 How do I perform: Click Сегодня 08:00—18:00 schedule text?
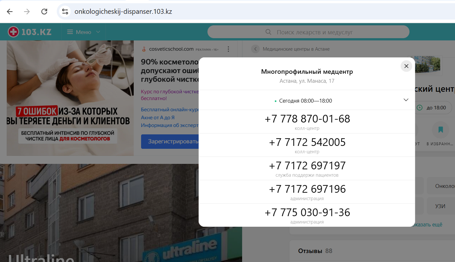tap(305, 101)
